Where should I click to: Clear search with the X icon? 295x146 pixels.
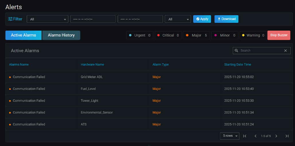tap(286, 51)
